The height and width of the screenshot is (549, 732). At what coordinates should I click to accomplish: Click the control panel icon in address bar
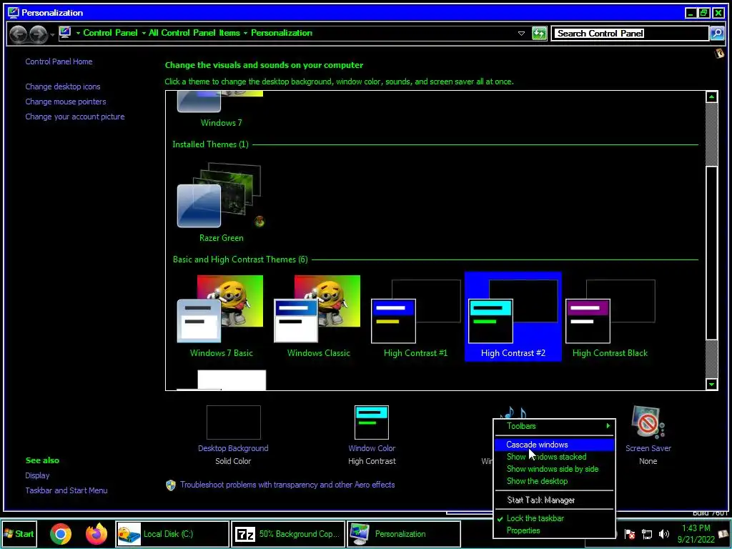[65, 33]
